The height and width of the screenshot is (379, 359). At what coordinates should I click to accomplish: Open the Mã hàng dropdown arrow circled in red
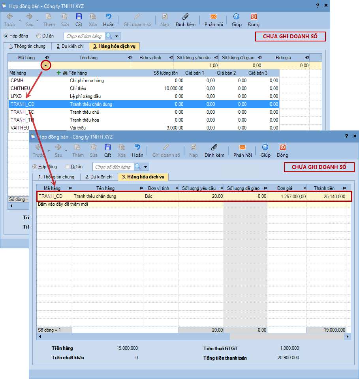(x=46, y=66)
